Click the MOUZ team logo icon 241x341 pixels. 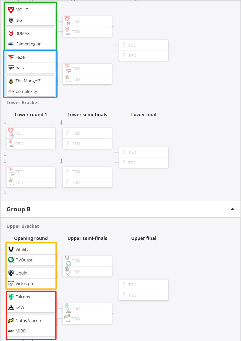[11, 10]
